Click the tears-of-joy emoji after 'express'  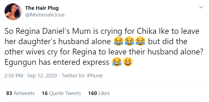117,62
